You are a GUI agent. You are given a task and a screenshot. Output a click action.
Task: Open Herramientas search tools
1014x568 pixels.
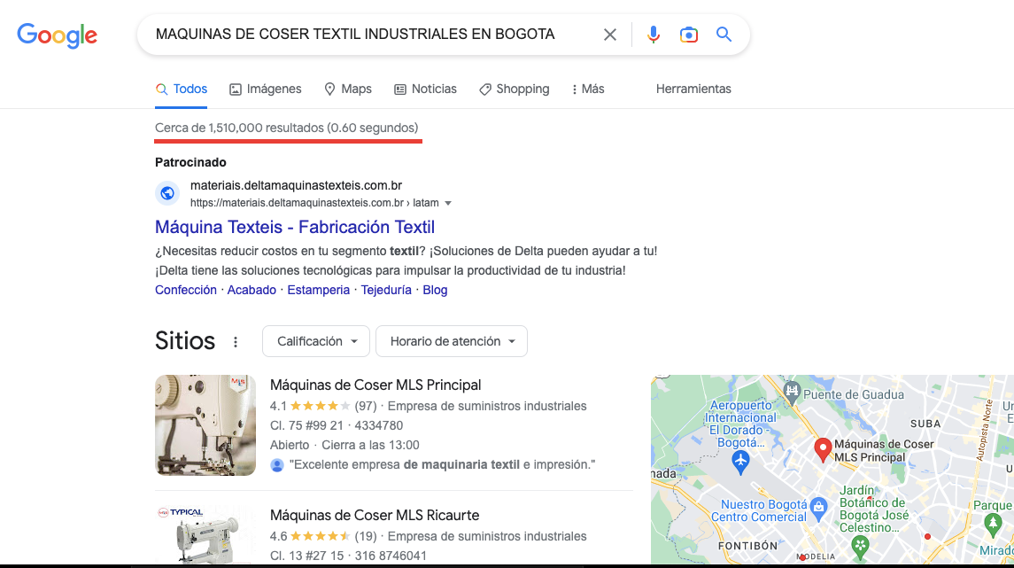[693, 89]
